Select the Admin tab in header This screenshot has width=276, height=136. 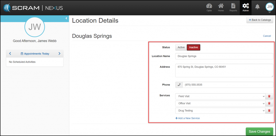[x=245, y=8]
